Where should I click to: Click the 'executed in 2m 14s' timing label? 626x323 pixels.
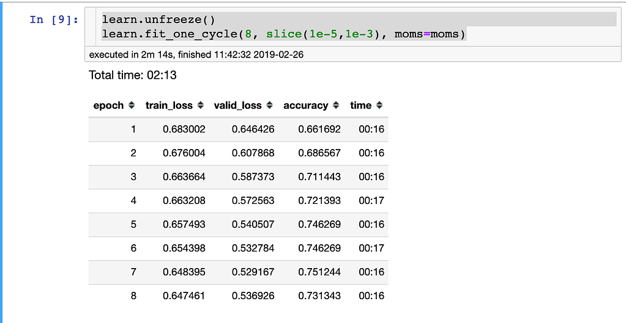[196, 54]
